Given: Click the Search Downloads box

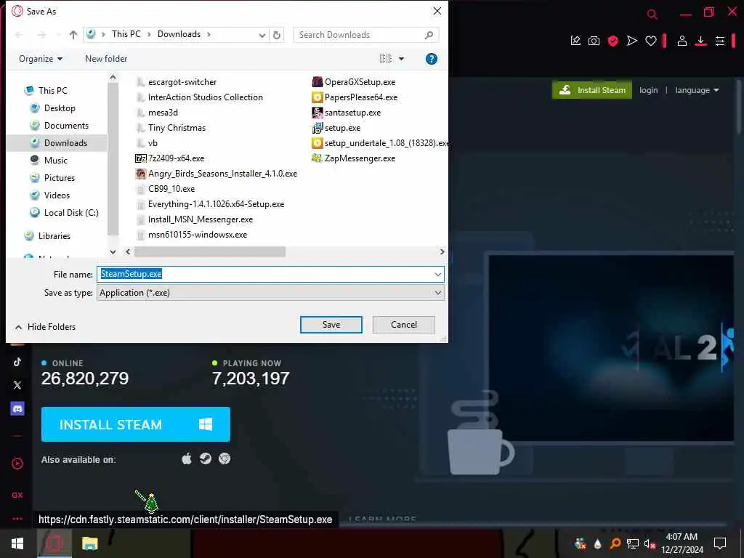Looking at the screenshot, I should (x=365, y=35).
